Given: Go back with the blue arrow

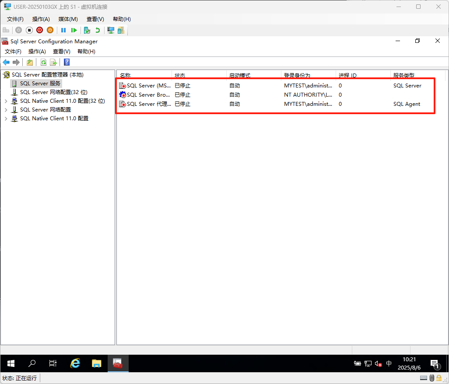Looking at the screenshot, I should click(x=6, y=62).
